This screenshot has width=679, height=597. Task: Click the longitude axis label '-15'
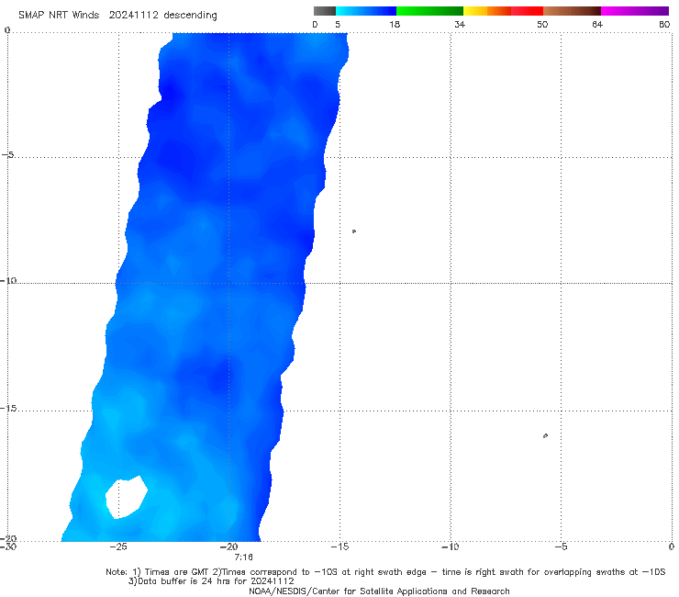[x=339, y=547]
